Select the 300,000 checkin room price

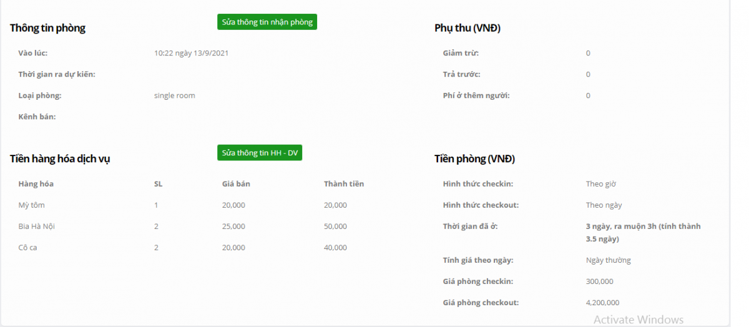tap(599, 281)
